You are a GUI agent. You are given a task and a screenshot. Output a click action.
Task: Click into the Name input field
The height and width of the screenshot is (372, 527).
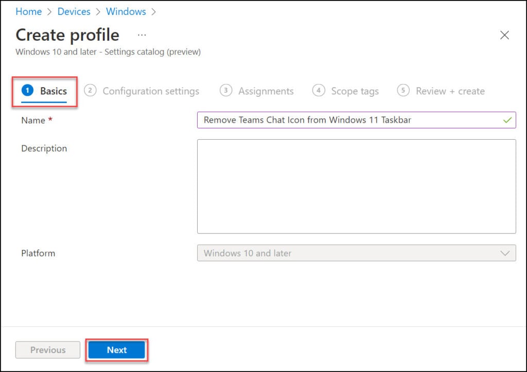point(356,120)
